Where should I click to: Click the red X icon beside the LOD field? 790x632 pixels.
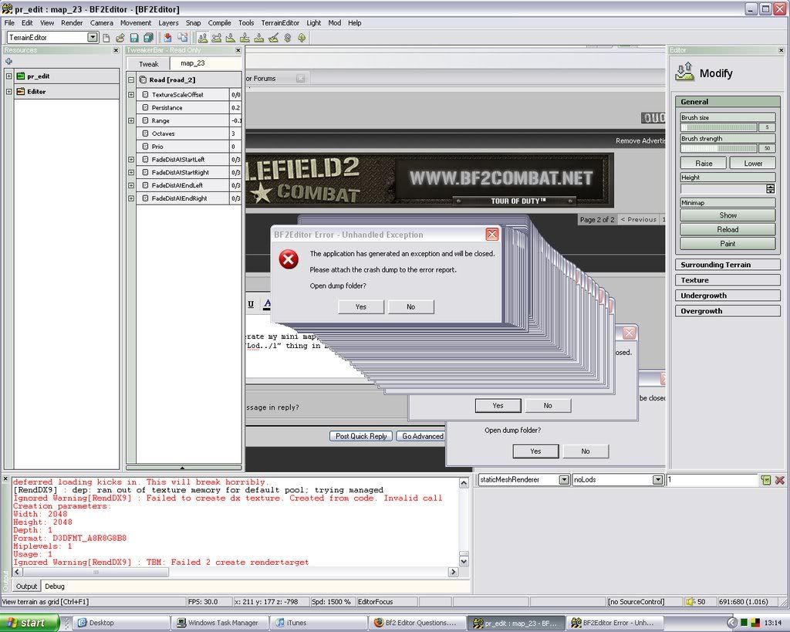(x=780, y=480)
